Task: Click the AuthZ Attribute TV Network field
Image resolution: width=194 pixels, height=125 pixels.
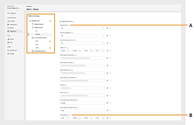Action: [83, 81]
